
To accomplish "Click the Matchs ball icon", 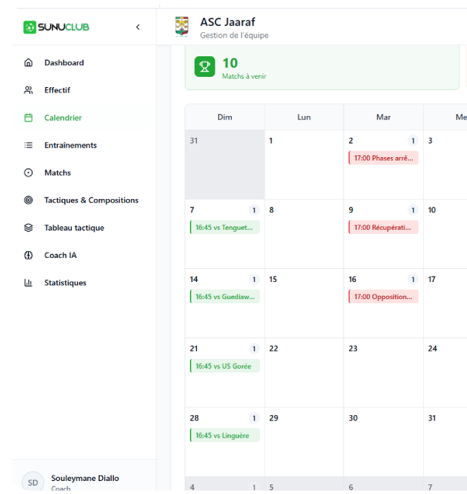I will click(28, 173).
